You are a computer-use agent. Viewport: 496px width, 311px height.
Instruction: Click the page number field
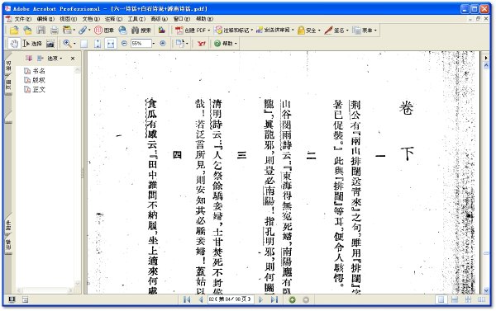tap(231, 299)
